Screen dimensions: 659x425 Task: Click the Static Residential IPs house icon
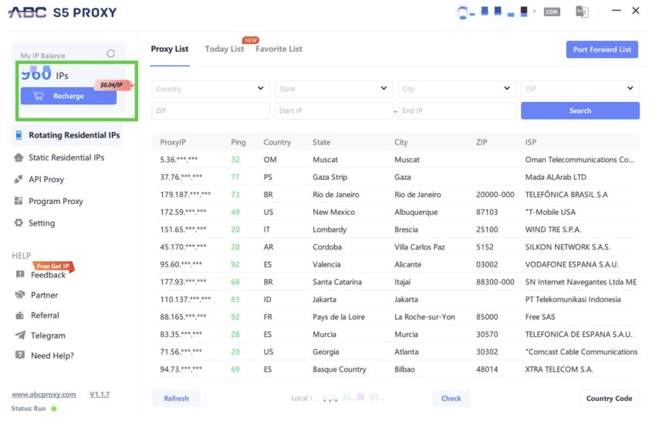[x=19, y=158]
